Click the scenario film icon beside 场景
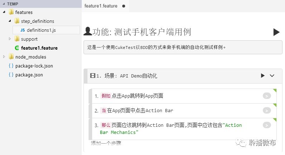This screenshot has height=155, width=285. coord(93,75)
